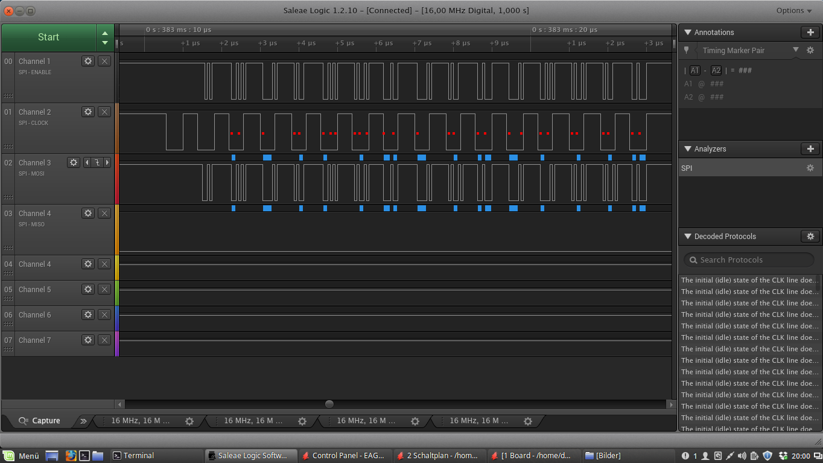Open Timing Marker Pair dropdown arrow
Viewport: 823px width, 463px height.
(795, 50)
